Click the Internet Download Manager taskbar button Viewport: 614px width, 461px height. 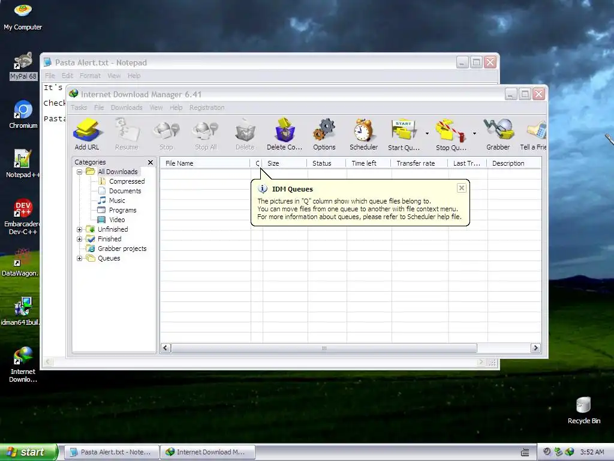click(207, 452)
